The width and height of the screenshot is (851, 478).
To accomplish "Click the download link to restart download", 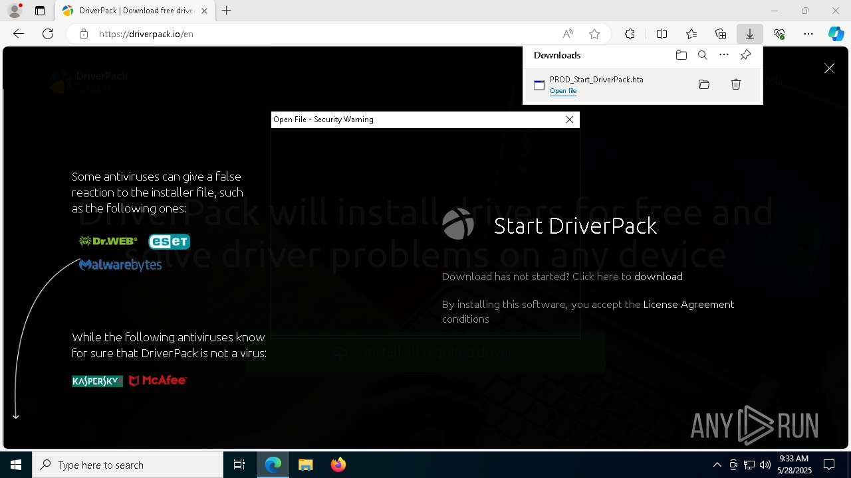I will click(658, 276).
